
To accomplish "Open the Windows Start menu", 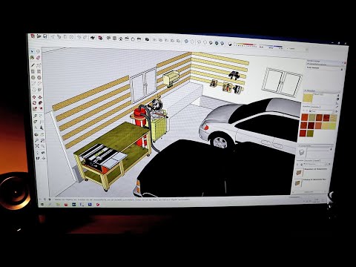I will tap(42, 205).
